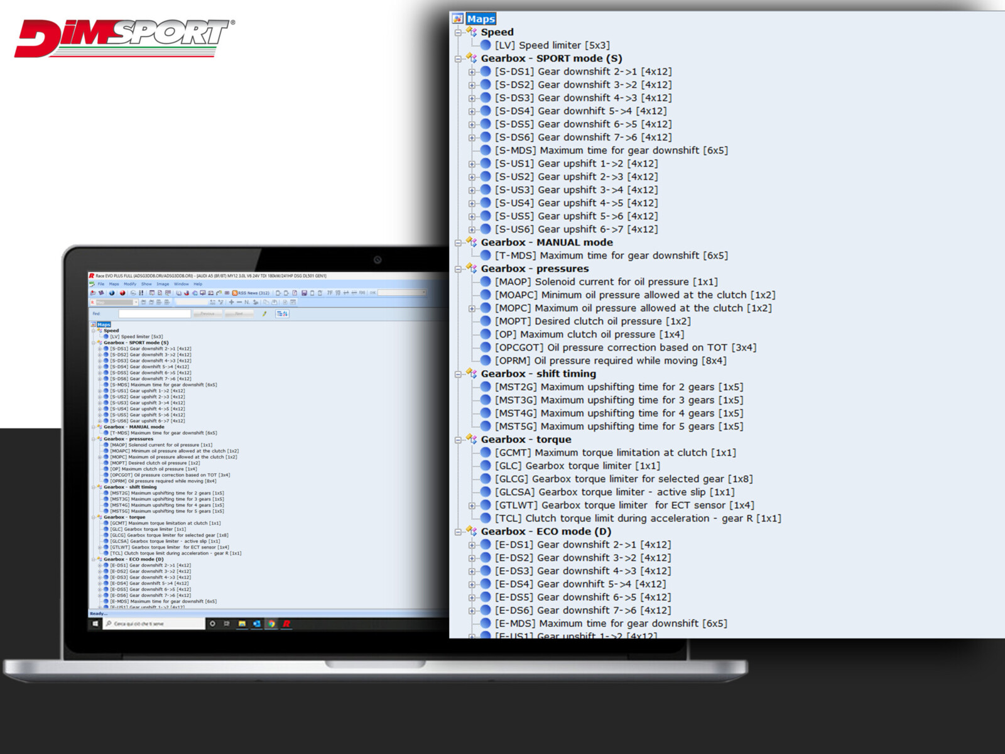Viewport: 1005px width, 754px height.
Task: Open Chrome from the Windows taskbar
Action: (x=271, y=624)
